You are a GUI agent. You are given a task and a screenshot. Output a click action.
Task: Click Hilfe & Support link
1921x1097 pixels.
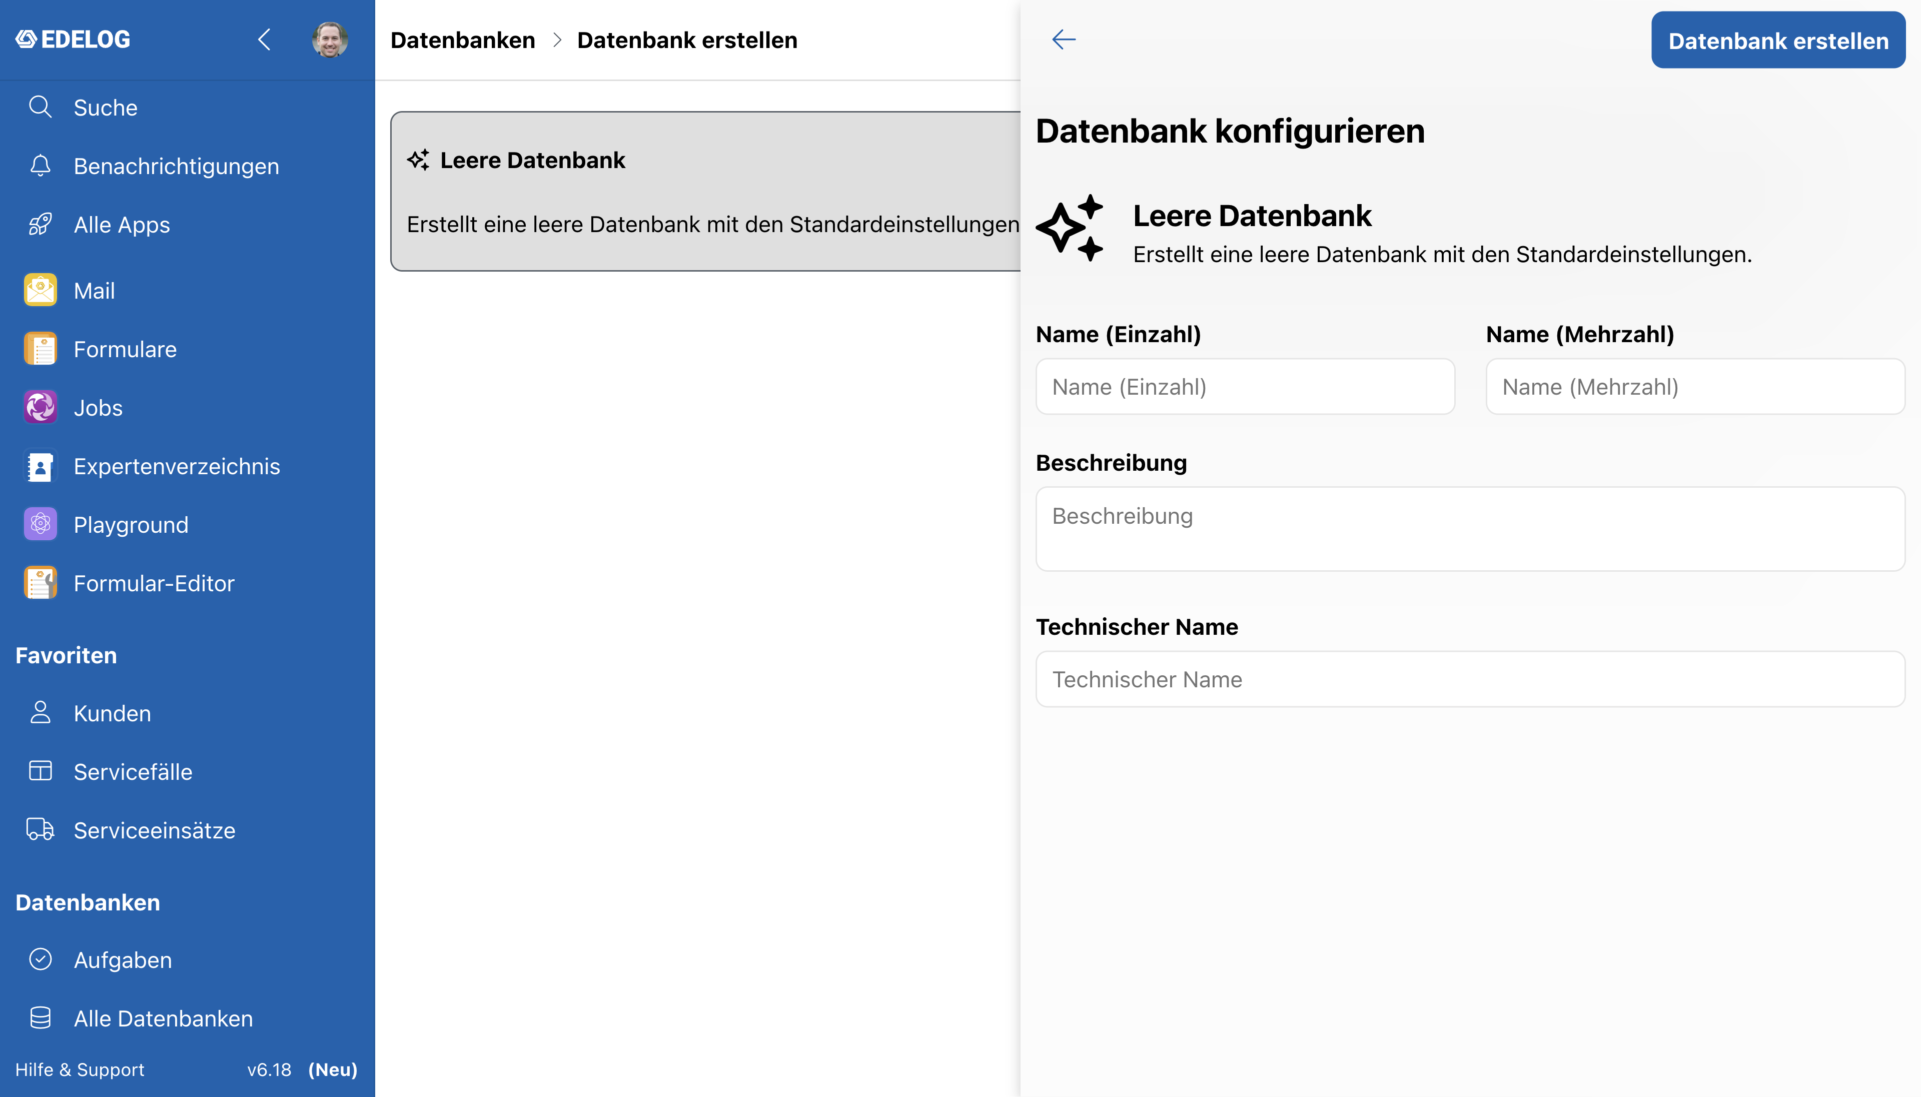[80, 1069]
